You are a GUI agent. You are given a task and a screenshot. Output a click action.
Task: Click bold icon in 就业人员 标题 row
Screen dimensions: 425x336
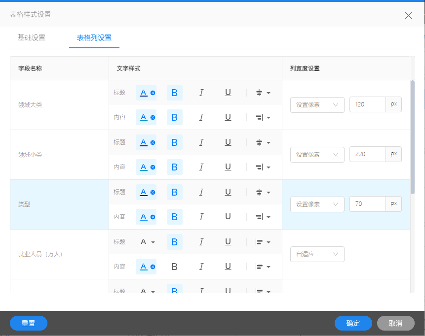[175, 242]
